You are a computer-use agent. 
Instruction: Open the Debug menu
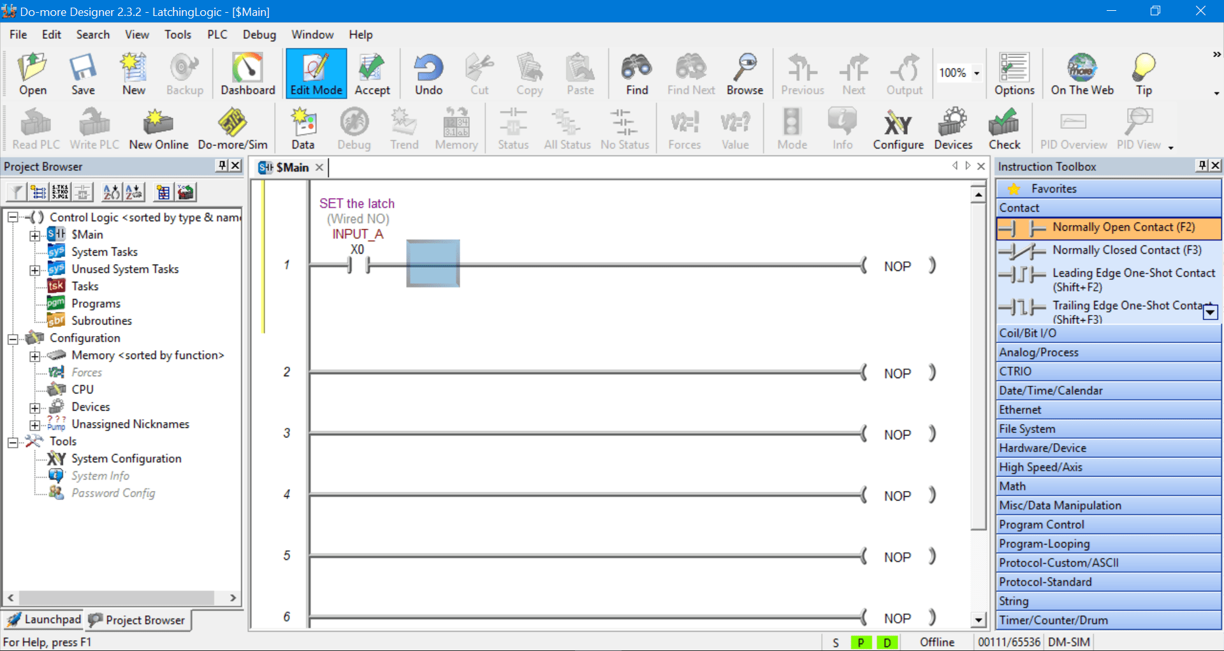[x=259, y=34]
